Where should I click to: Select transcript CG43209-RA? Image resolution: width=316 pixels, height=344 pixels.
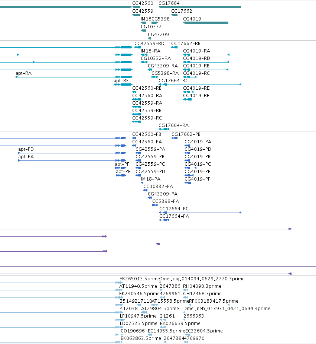click(x=163, y=66)
